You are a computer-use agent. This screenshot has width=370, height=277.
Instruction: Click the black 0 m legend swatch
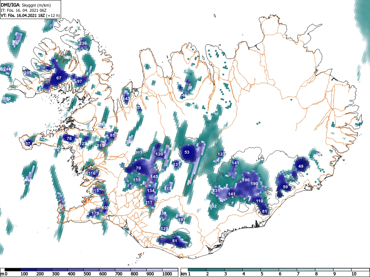tap(13, 270)
